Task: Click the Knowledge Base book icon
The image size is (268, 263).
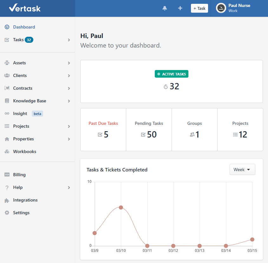Action: [x=6, y=101]
